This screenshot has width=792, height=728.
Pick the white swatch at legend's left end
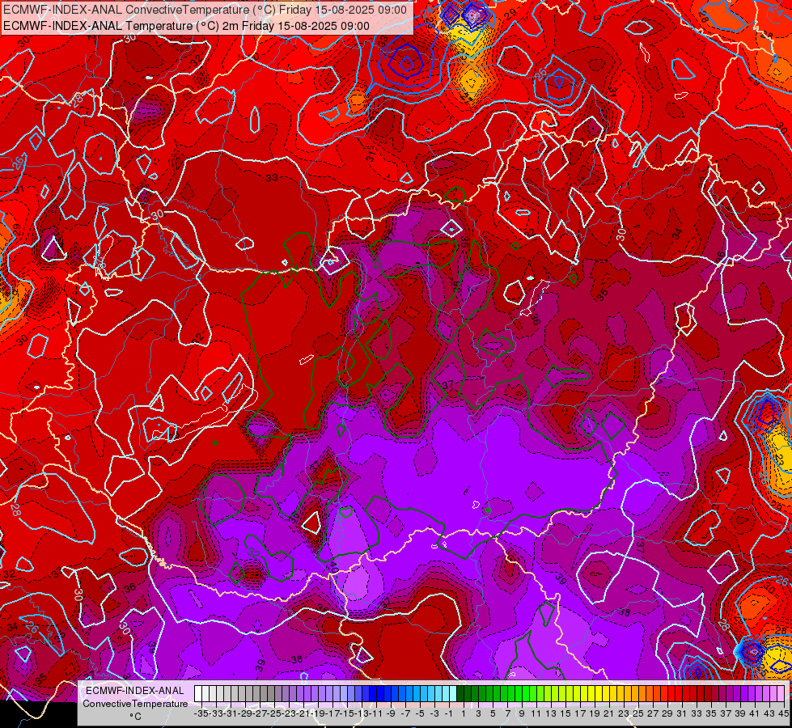tap(198, 693)
